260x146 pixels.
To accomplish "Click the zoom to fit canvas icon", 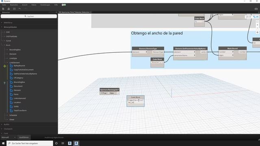I will (x=257, y=21).
